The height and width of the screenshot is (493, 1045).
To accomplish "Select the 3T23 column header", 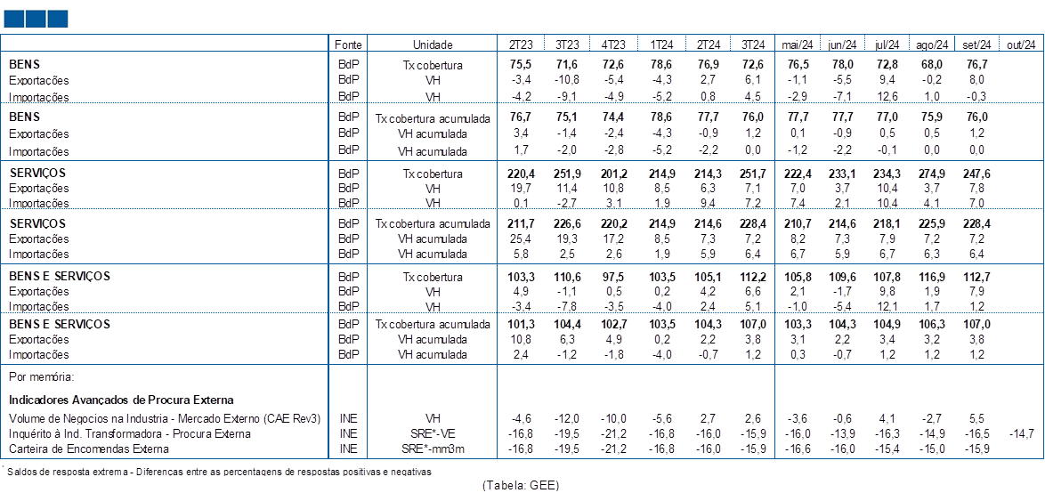I will (x=567, y=44).
